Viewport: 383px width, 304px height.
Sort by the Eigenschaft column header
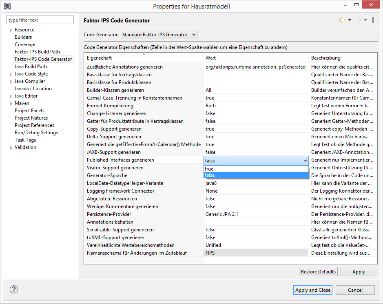(144, 58)
